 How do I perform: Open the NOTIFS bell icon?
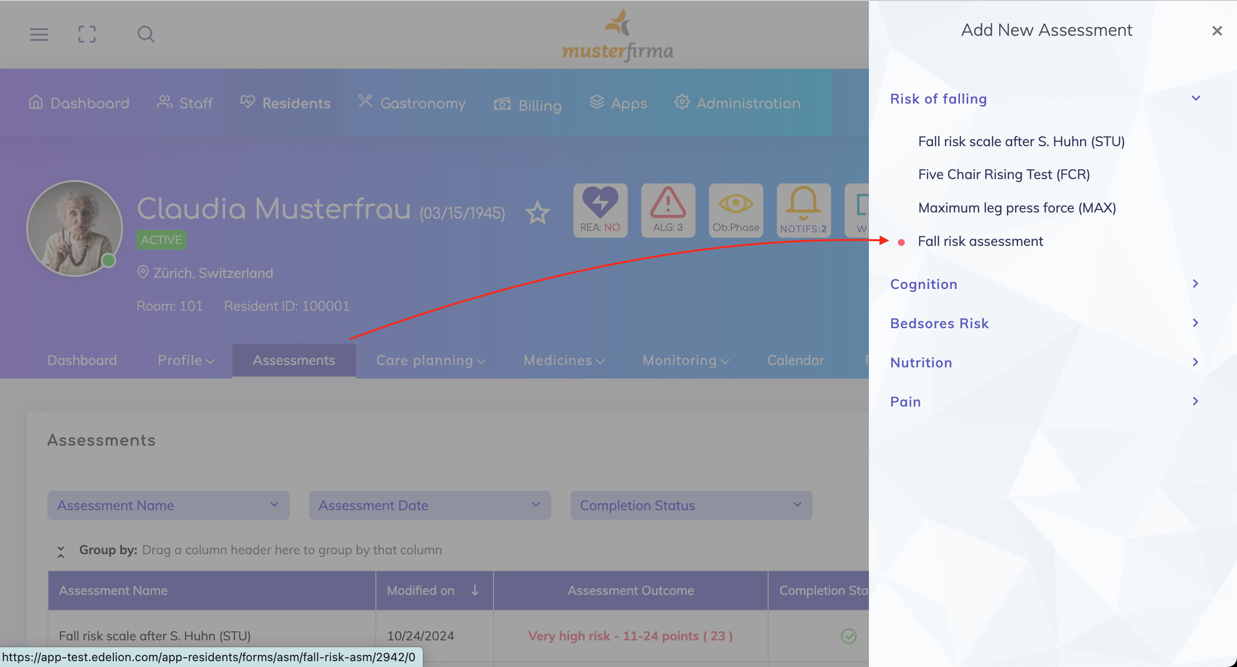click(803, 210)
